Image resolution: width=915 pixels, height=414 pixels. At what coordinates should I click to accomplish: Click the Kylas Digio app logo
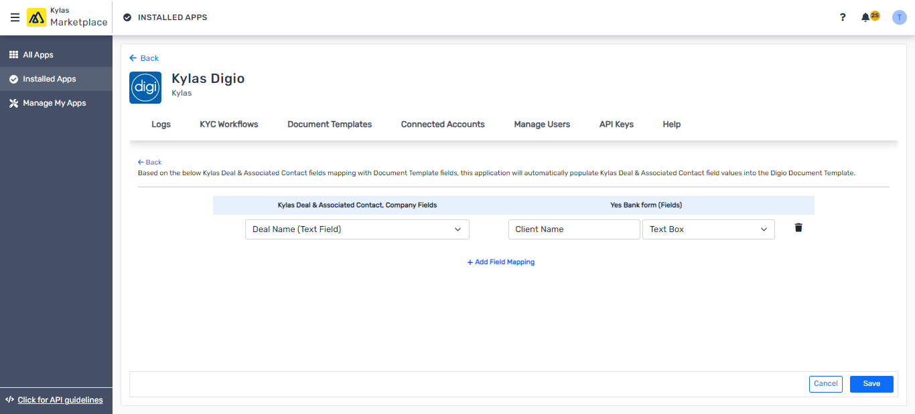[x=145, y=88]
